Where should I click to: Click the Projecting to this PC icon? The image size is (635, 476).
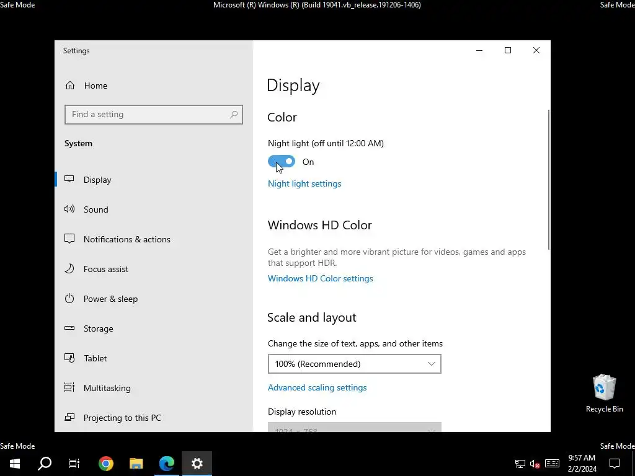69,417
